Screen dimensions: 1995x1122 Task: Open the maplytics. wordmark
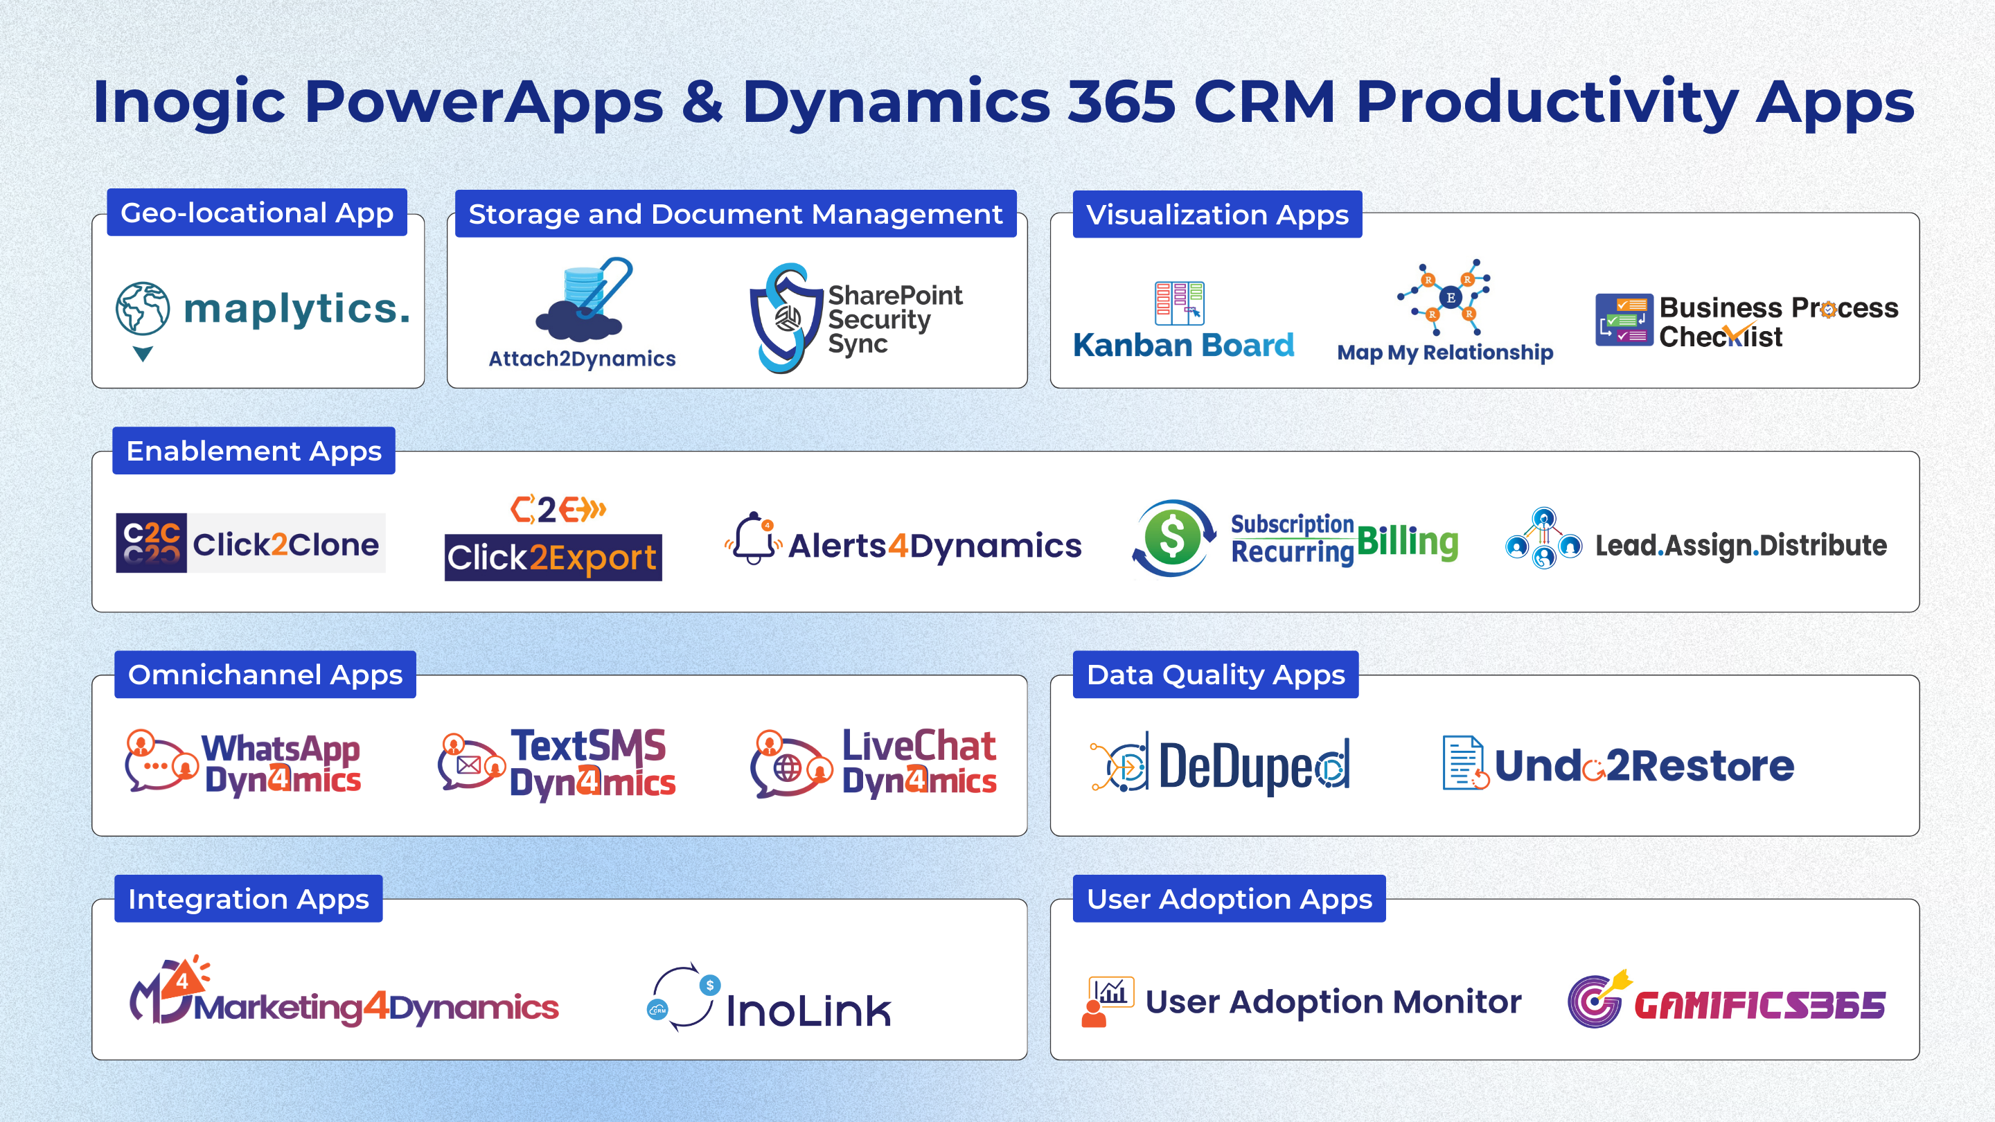coord(297,310)
